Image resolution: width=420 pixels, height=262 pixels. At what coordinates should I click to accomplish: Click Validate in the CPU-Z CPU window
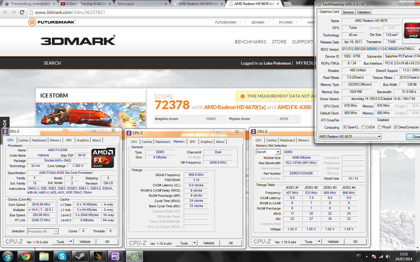(x=85, y=242)
